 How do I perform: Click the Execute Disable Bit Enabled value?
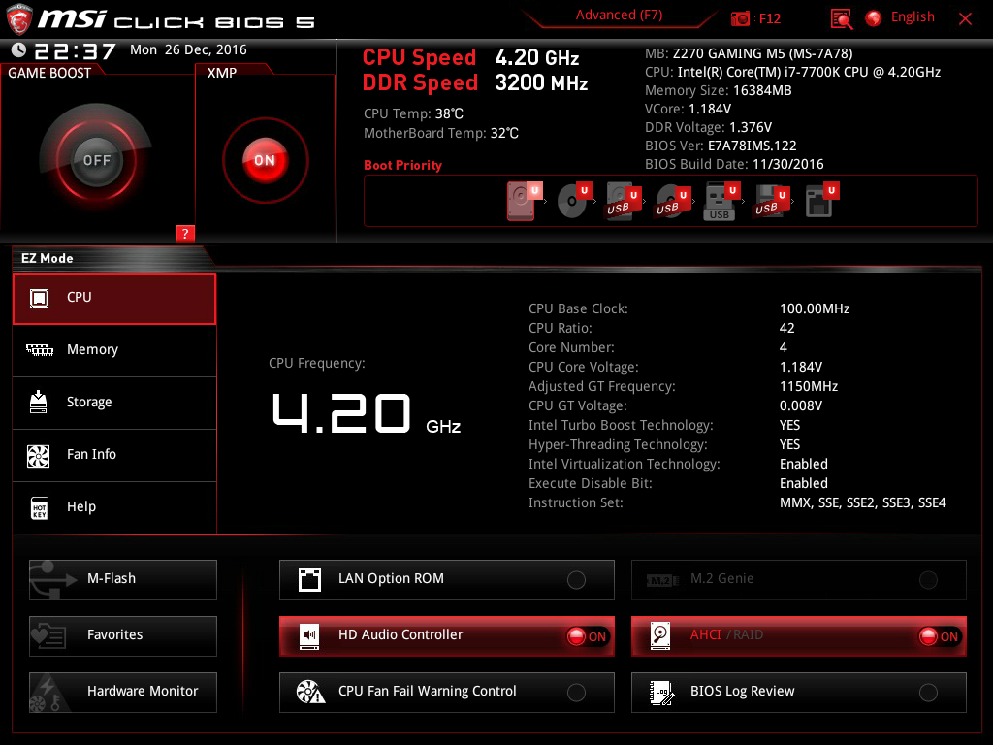[x=804, y=483]
